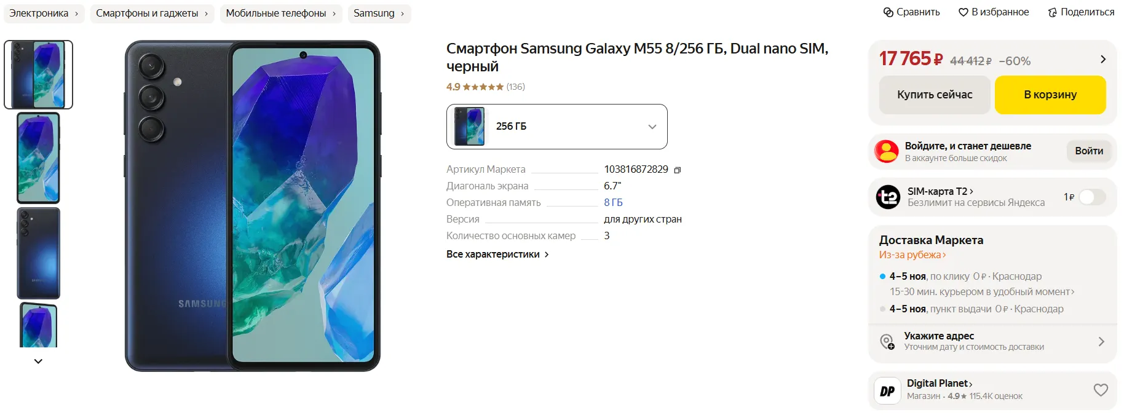Select the back-view phone thumbnail
Screen dimensions: 1124x415
coord(38,253)
